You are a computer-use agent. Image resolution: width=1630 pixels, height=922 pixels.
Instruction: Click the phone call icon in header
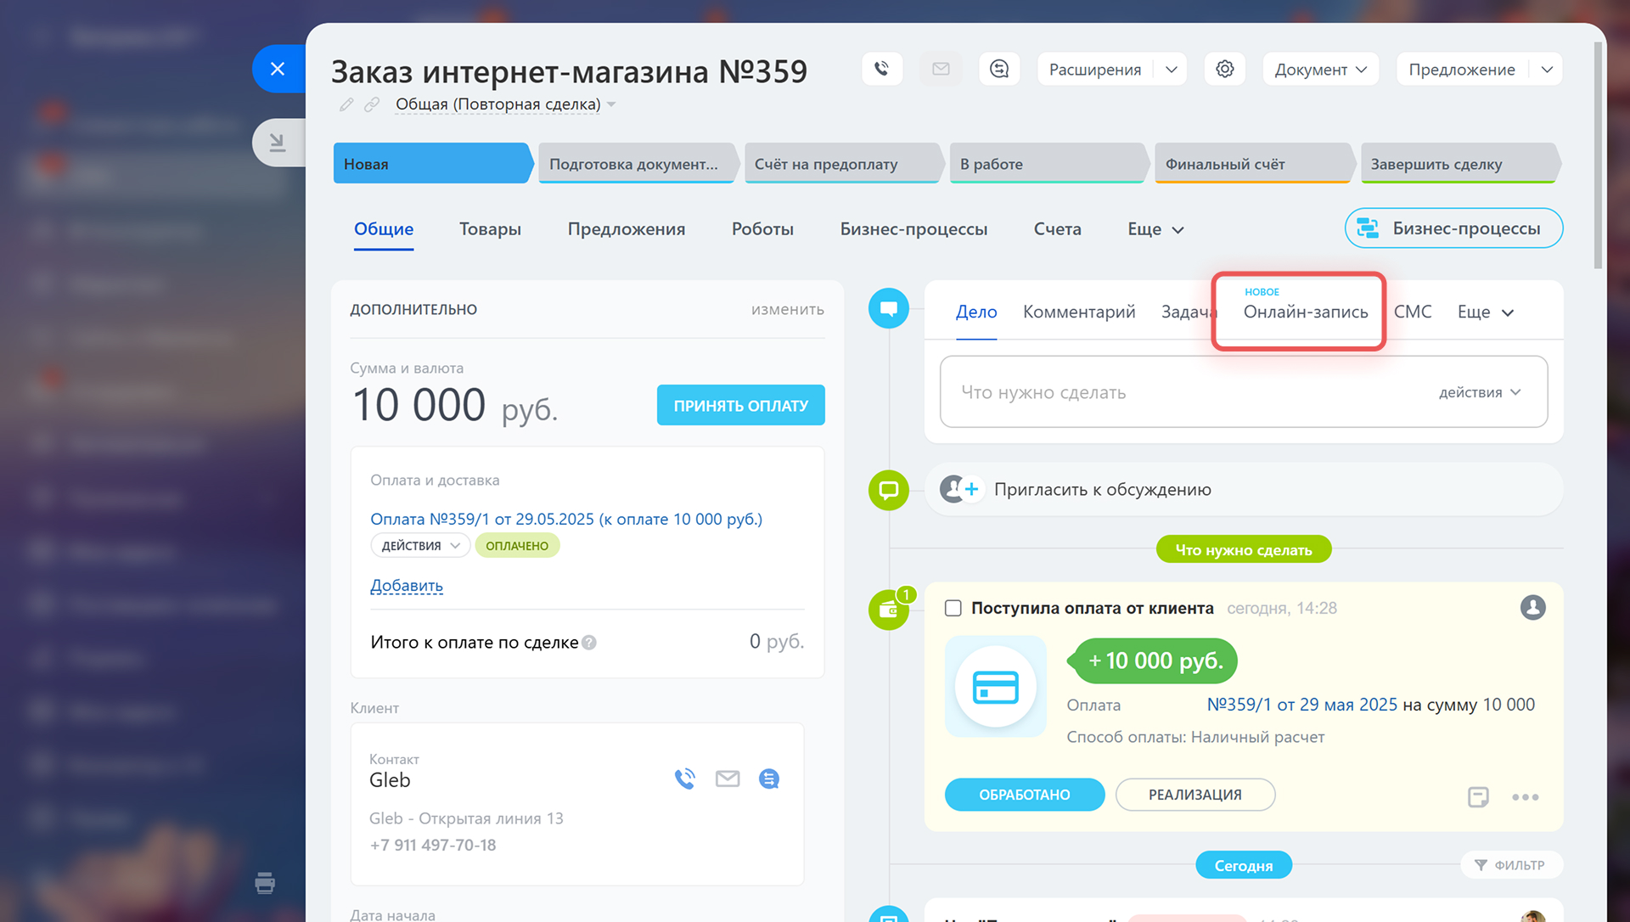(x=881, y=69)
